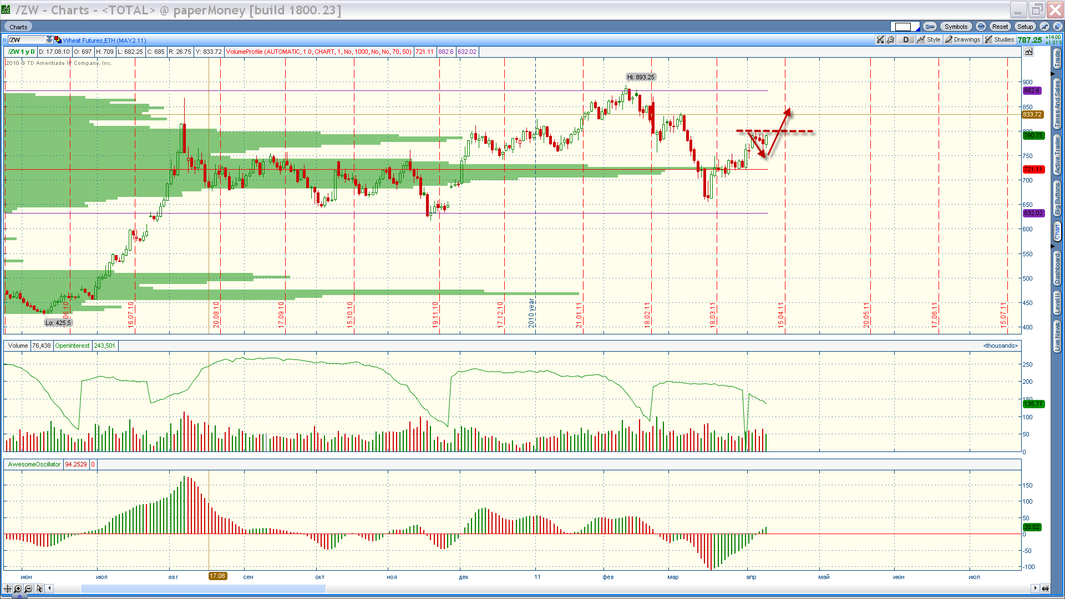Click the 882.6 price label
This screenshot has height=599, width=1065.
coord(1032,90)
